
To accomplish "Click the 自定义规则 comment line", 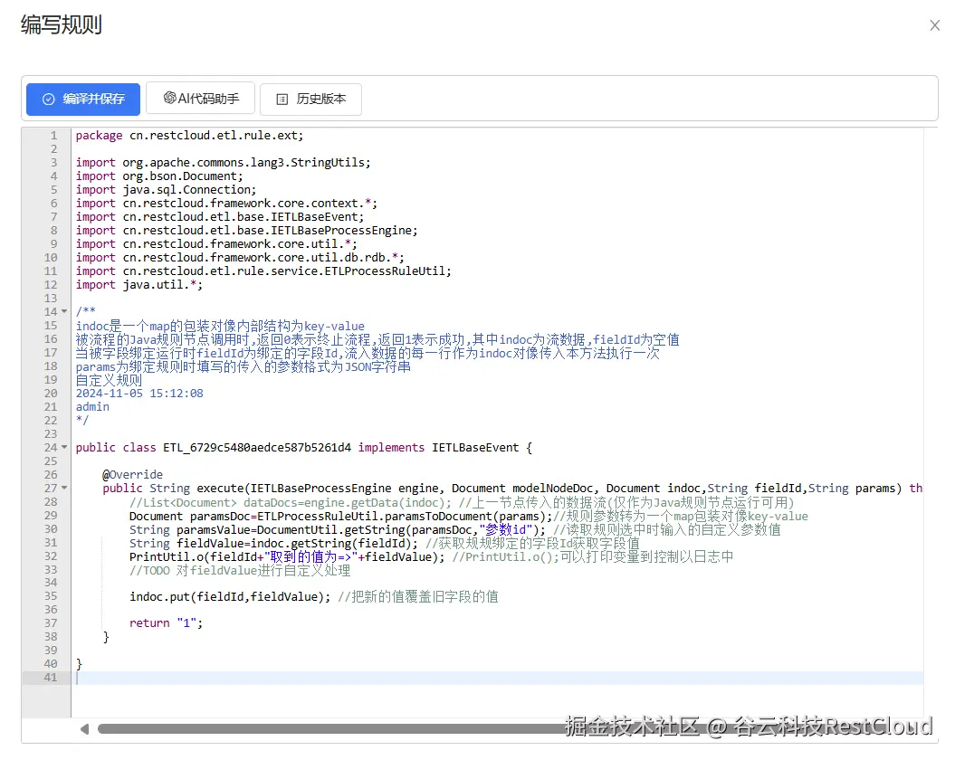I will coord(109,380).
